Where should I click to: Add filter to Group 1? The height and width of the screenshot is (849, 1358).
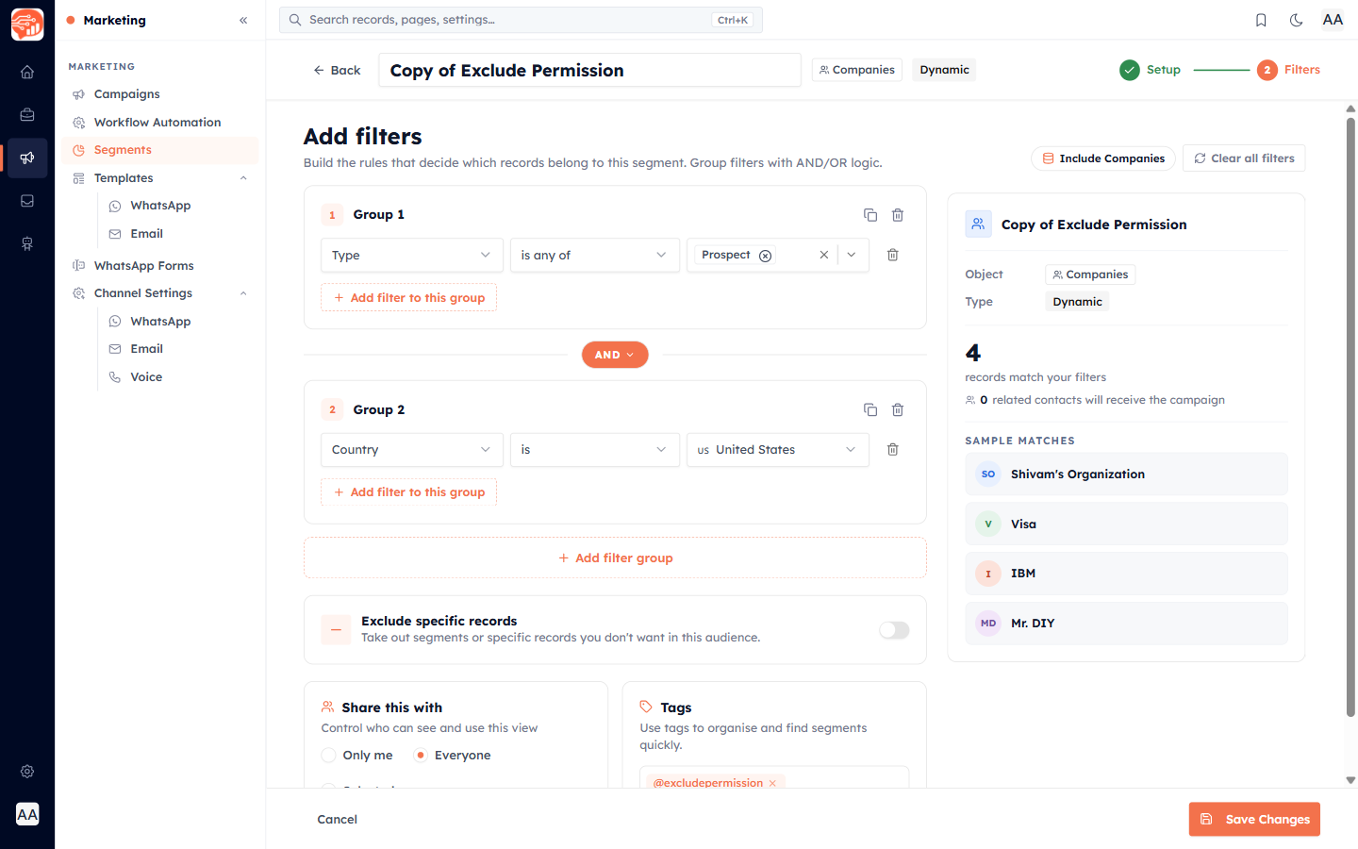pos(408,297)
